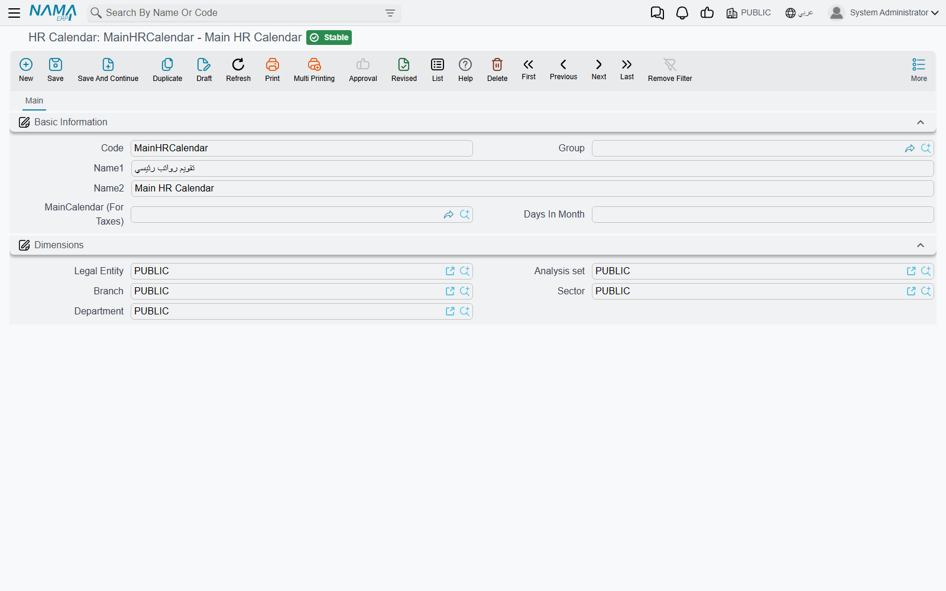Click Save And Continue button
The width and height of the screenshot is (946, 591).
click(x=108, y=70)
